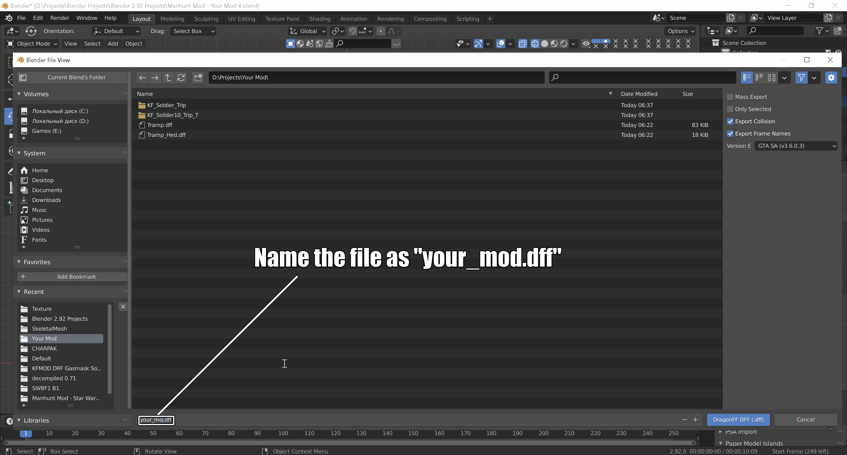The image size is (847, 455).
Task: Collapse the Volumes panel
Action: tap(19, 94)
